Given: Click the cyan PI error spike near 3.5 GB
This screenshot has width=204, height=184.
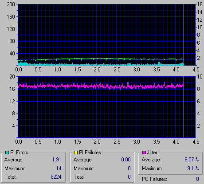Looking at the screenshot, I should point(159,63).
